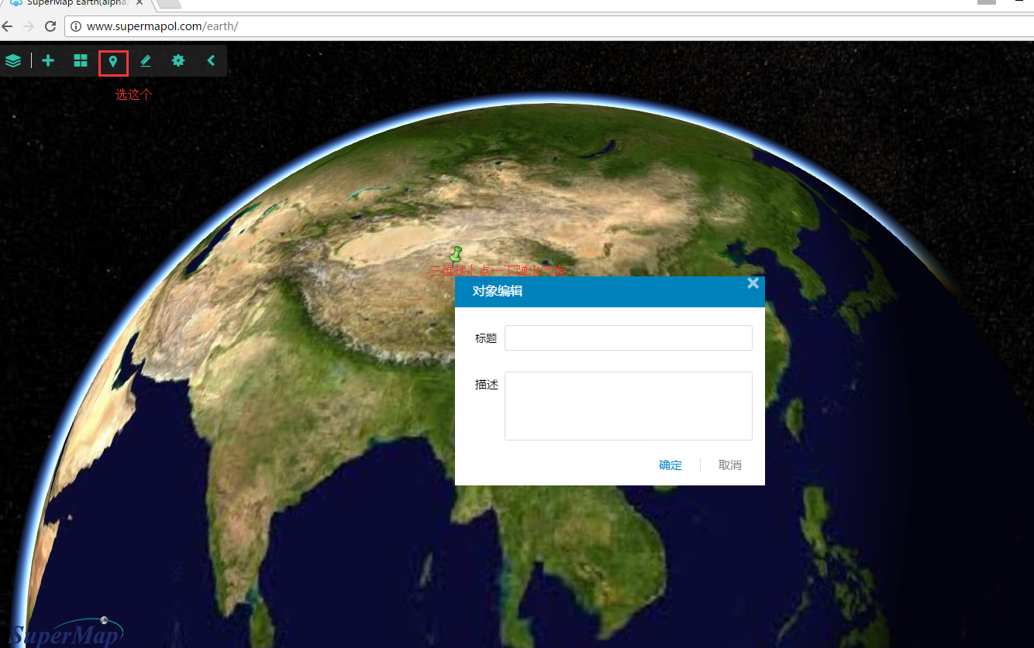Cancel with the 取消 button
Image resolution: width=1034 pixels, height=648 pixels.
(x=730, y=465)
